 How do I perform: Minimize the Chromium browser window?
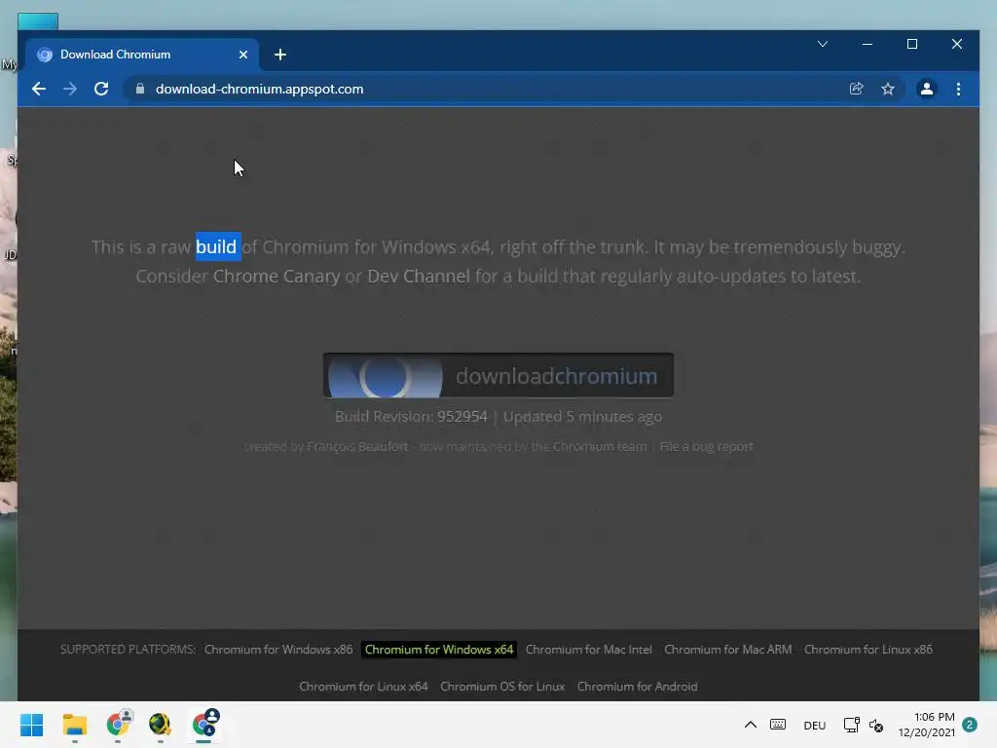coord(868,44)
